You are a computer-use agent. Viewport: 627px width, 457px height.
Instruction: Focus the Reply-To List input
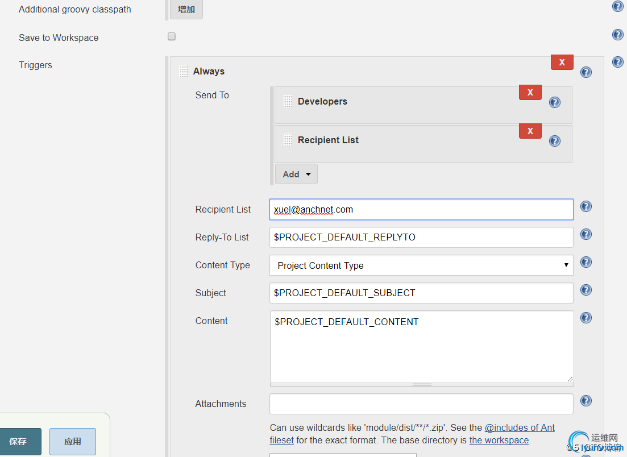tap(421, 238)
